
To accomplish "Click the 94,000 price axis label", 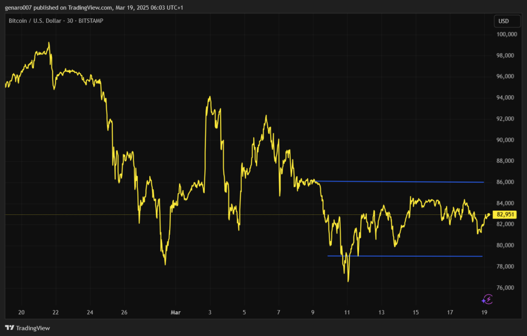I will pyautogui.click(x=506, y=97).
